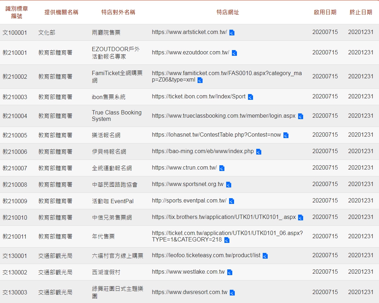379x303 pixels.
Task: Click external-link icon after ctrun.com.tw URL
Action: tap(222, 168)
